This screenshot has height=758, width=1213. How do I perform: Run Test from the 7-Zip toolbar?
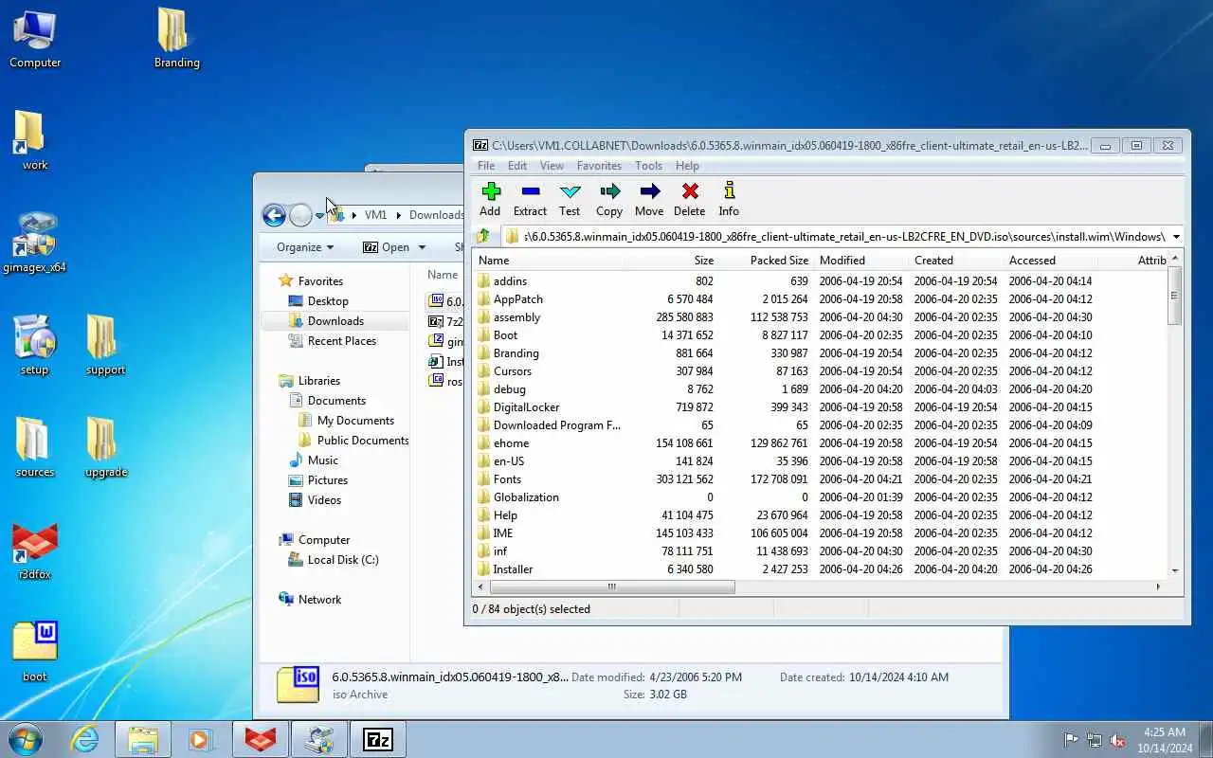pos(570,199)
